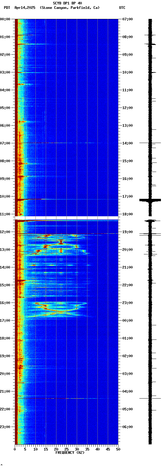Click the 25 Hz frequency tick label

pyautogui.click(x=66, y=449)
